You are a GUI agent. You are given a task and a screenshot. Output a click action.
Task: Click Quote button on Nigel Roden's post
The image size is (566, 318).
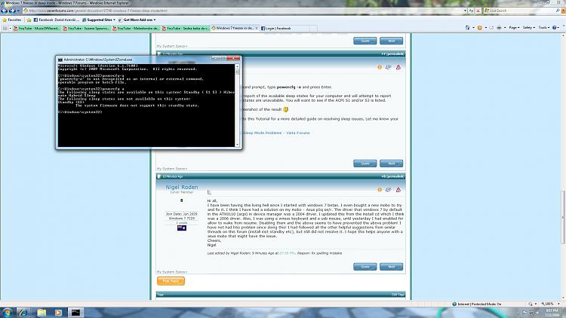[365, 267]
